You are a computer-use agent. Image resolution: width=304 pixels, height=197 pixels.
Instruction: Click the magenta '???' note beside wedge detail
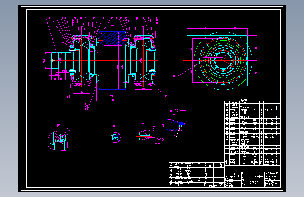point(160,140)
